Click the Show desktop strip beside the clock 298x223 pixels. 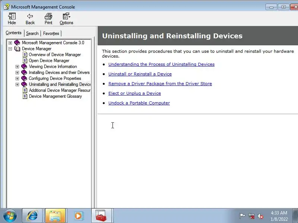296,216
